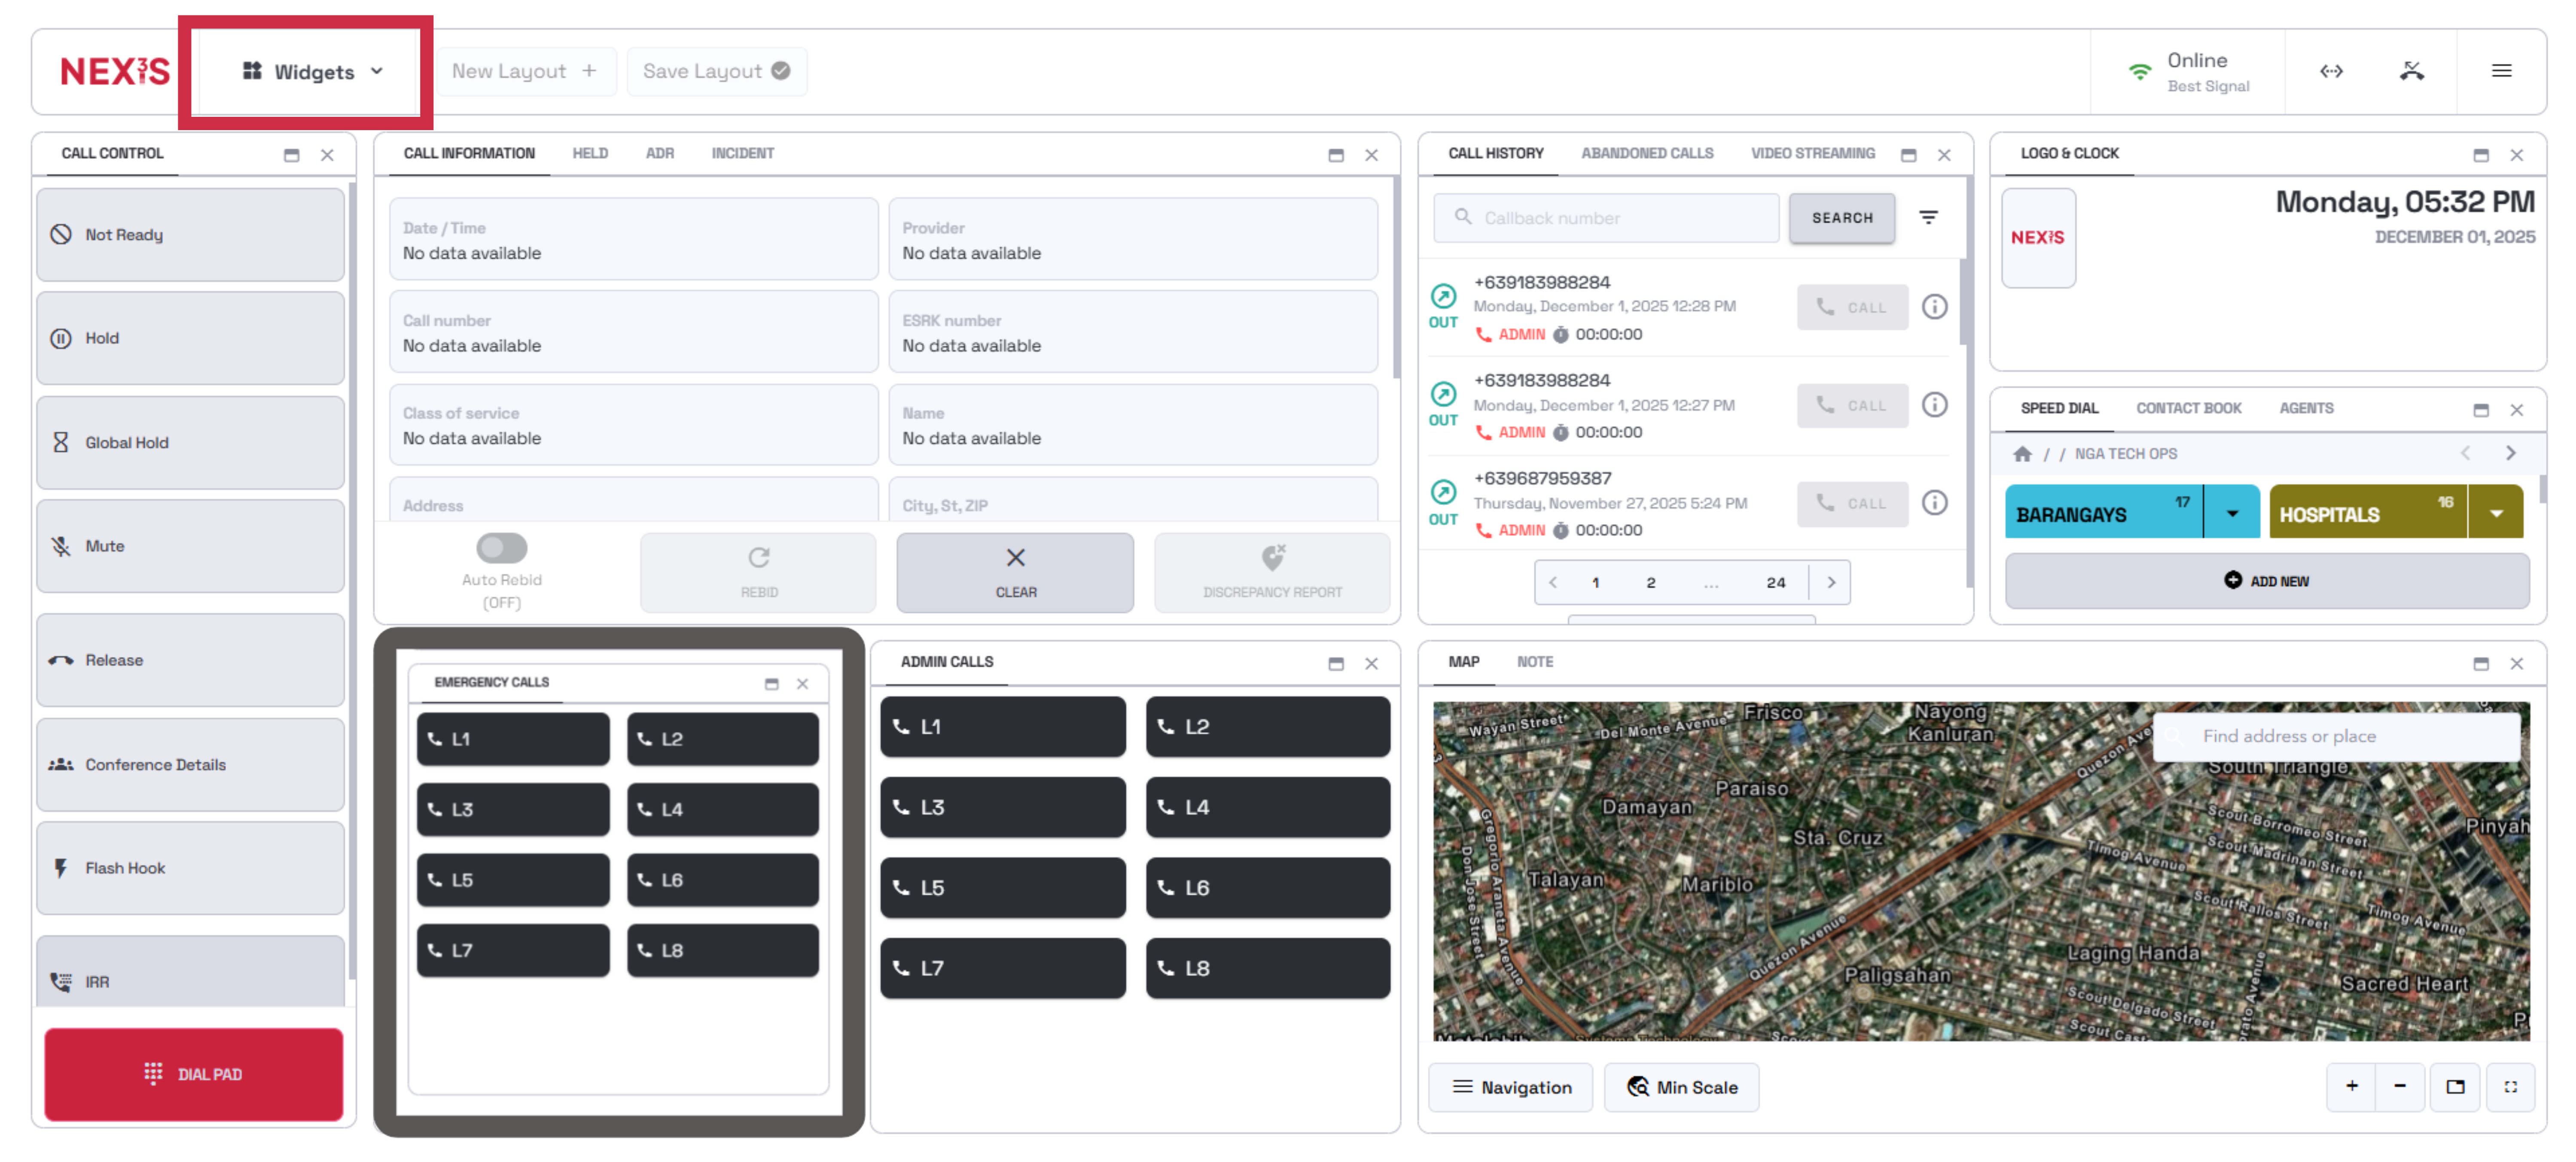This screenshot has width=2576, height=1162.
Task: Toggle the Mute button in Call Control
Action: tap(190, 546)
